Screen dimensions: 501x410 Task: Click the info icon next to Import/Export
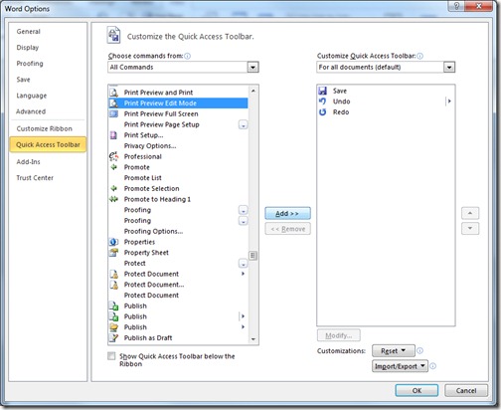432,366
